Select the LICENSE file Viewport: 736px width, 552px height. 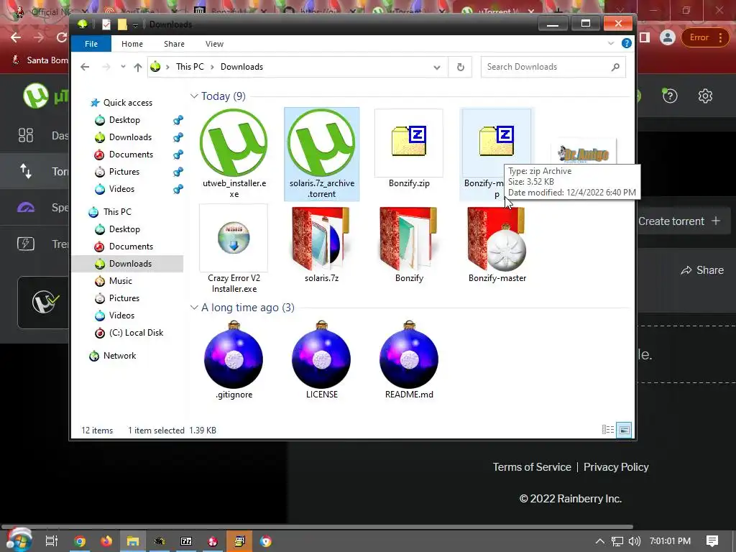[321, 360]
